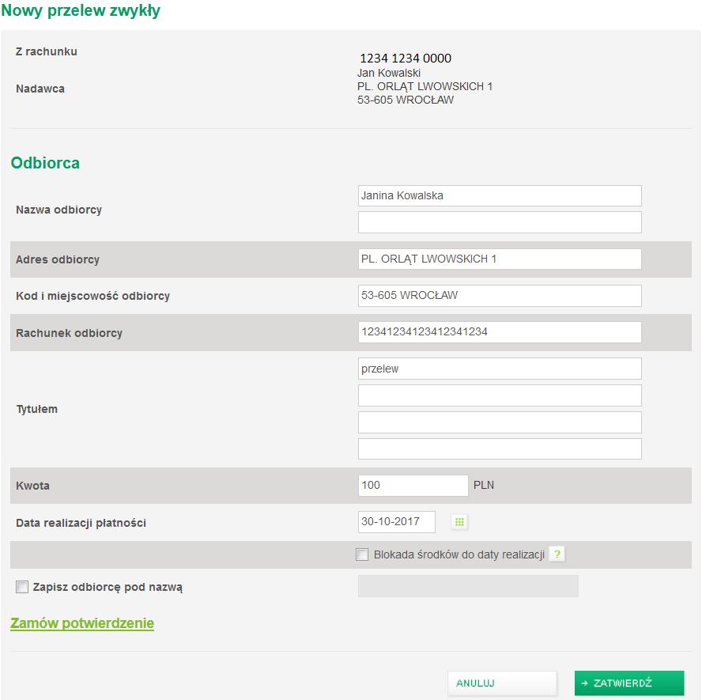Click the Kwota amount field showing 100
702x700 pixels.
[413, 486]
